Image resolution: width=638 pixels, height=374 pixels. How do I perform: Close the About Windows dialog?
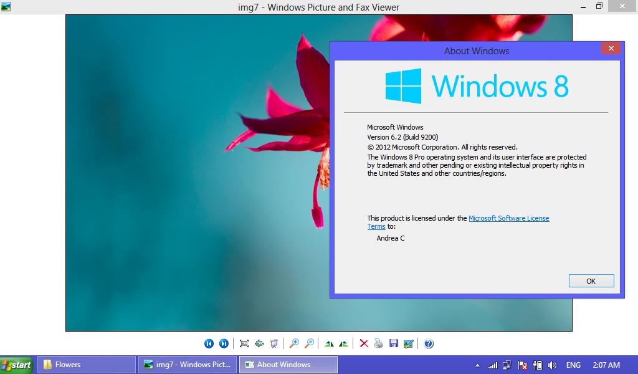point(611,49)
